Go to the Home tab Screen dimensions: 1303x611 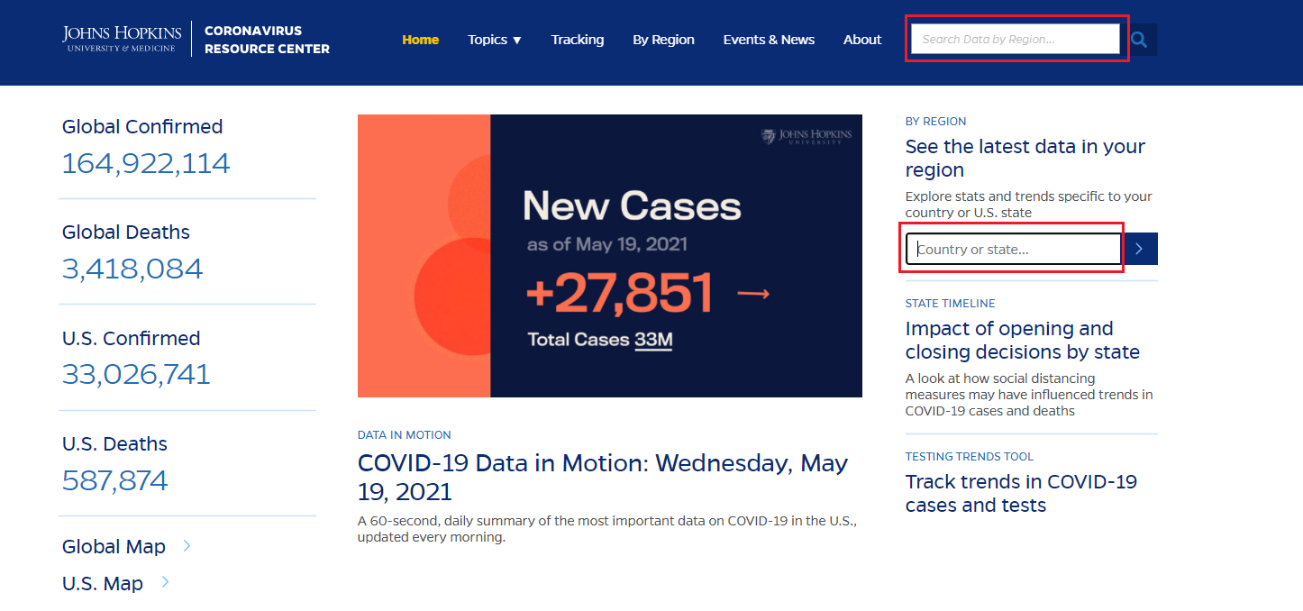coord(421,40)
